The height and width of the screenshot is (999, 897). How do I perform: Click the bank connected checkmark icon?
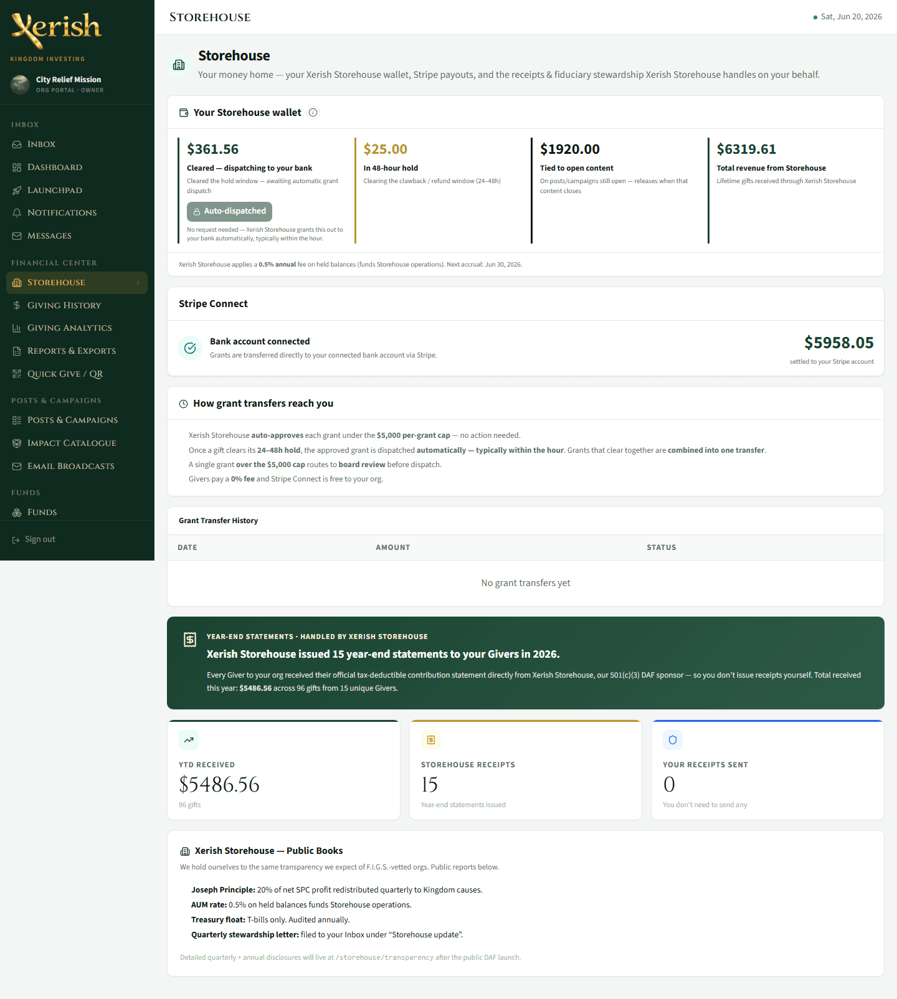coord(190,348)
